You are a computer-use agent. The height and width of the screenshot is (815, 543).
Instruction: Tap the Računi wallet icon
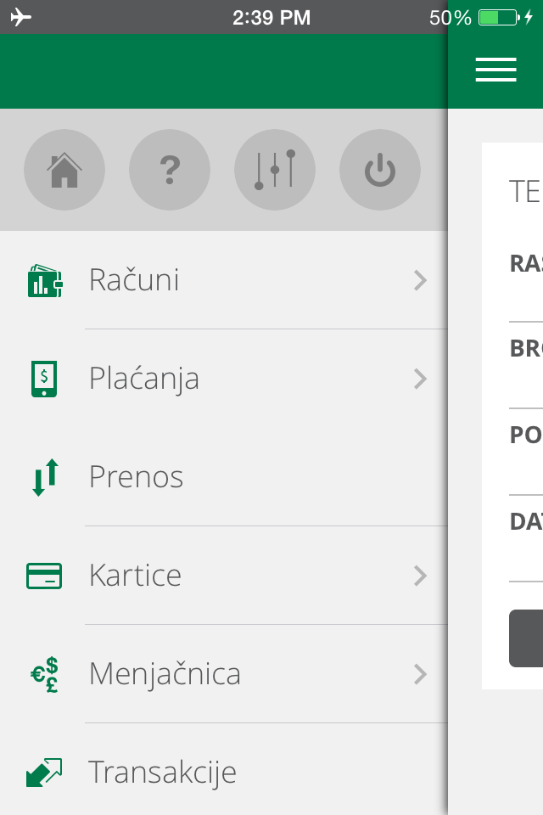[x=44, y=280]
